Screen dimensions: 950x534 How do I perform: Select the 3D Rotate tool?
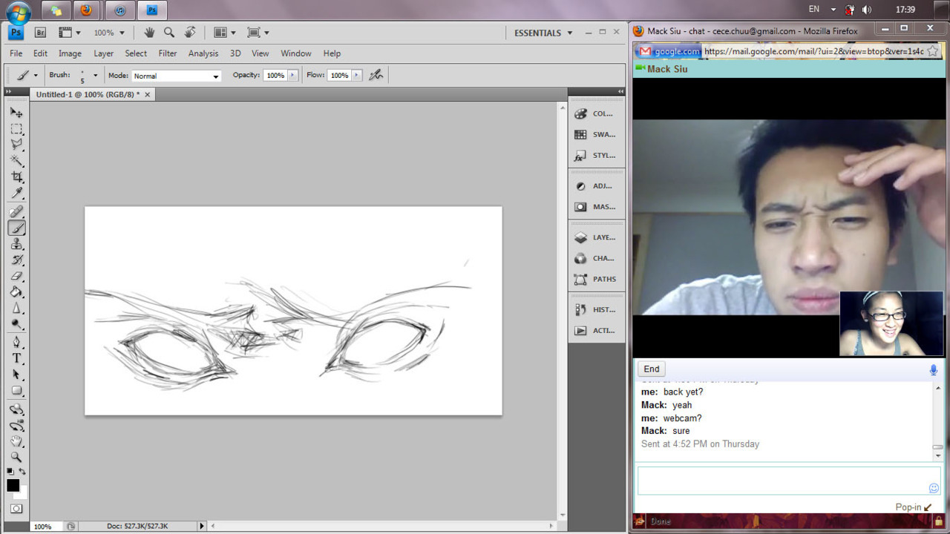click(16, 409)
